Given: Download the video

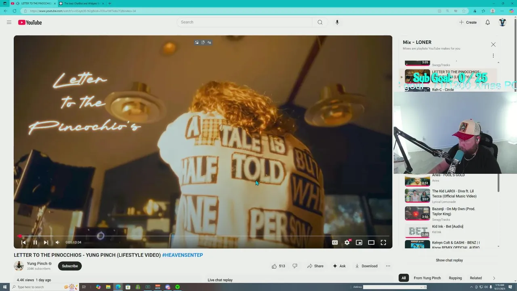Looking at the screenshot, I should [x=366, y=266].
